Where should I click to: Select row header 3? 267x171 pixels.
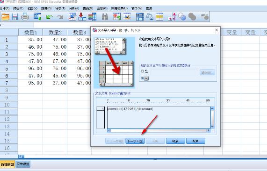pyautogui.click(x=9, y=54)
